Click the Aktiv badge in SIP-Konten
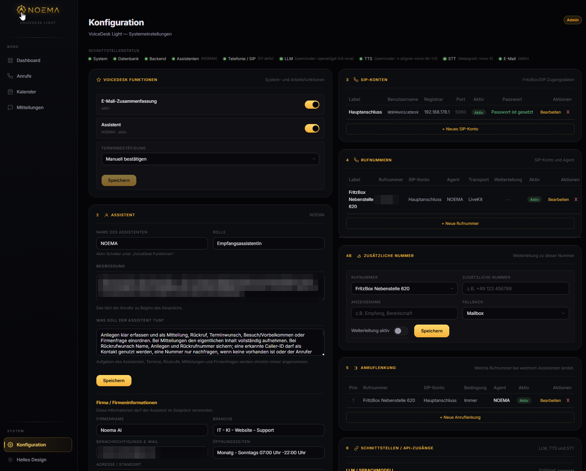The image size is (586, 471). point(478,112)
